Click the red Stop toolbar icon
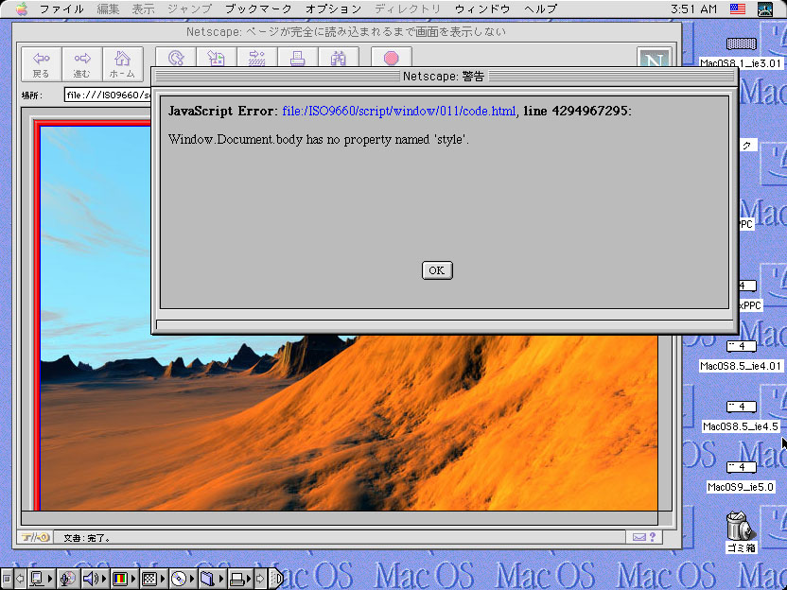This screenshot has width=787, height=590. tap(392, 57)
